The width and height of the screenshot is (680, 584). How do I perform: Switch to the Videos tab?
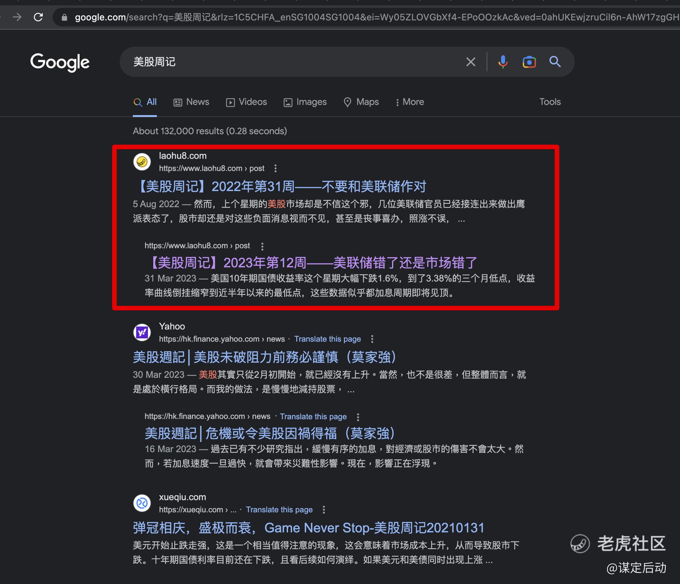[x=247, y=102]
